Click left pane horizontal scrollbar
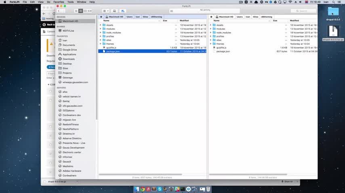Screen dimensions: 345x193 point(140,175)
